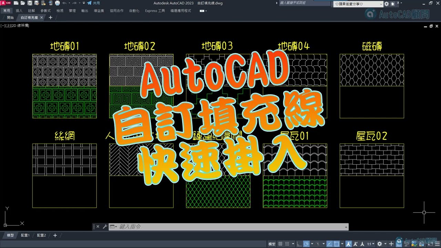Open the 增益集 ribbon tab
This screenshot has width=441, height=248.
(99, 11)
